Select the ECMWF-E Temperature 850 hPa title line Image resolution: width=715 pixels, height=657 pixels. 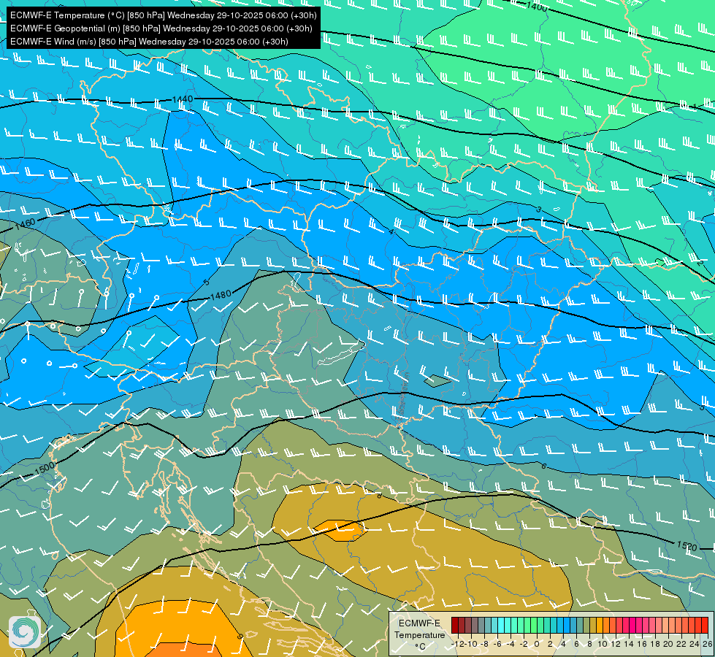pos(164,15)
